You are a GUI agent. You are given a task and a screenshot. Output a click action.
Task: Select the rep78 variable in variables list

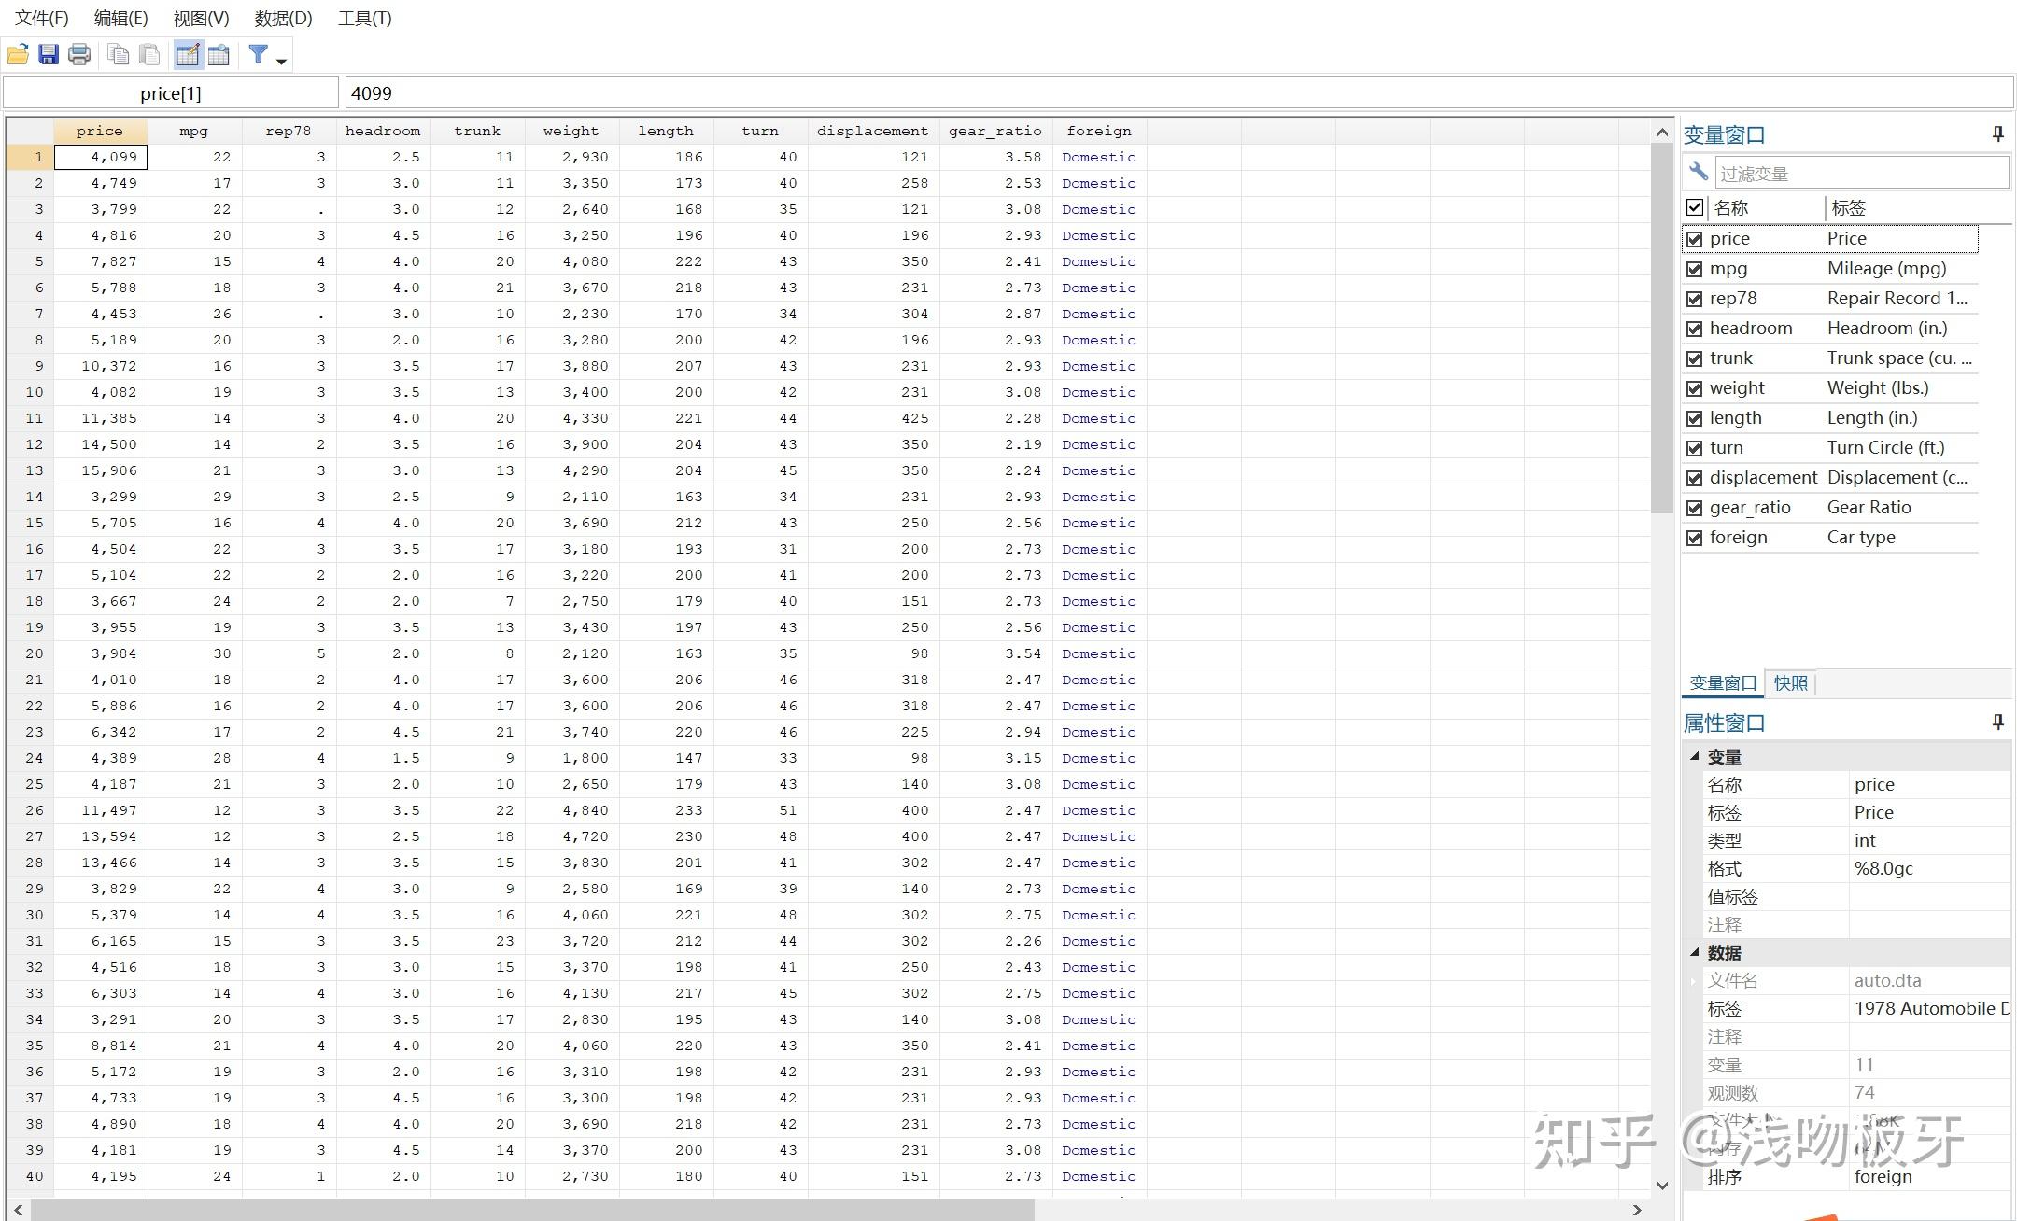tap(1735, 298)
